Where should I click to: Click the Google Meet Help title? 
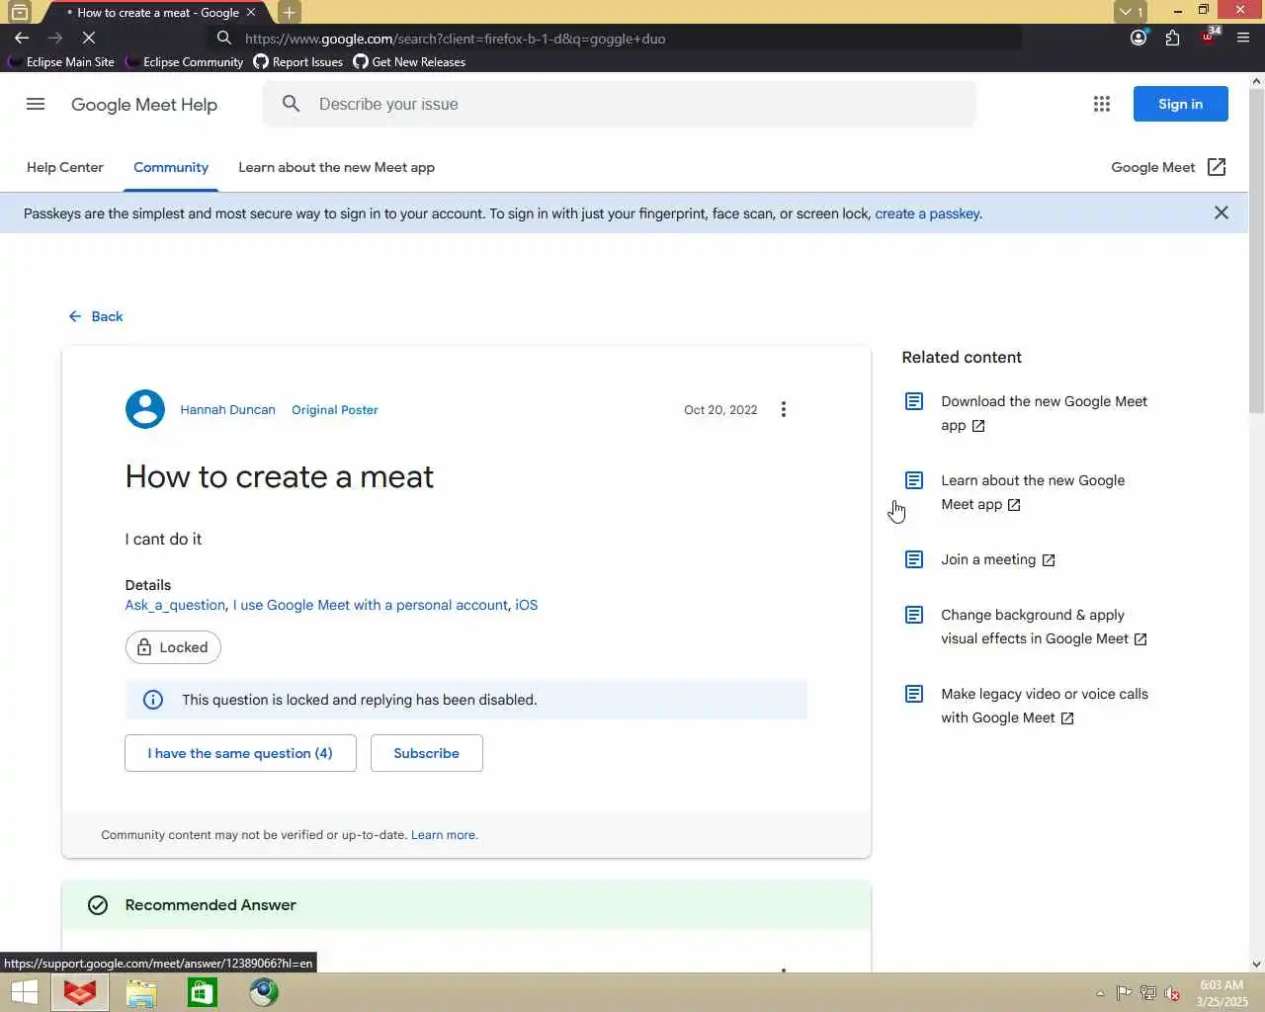[x=144, y=105]
